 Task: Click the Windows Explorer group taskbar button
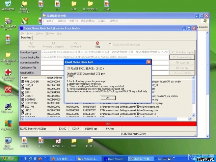pos(89,159)
